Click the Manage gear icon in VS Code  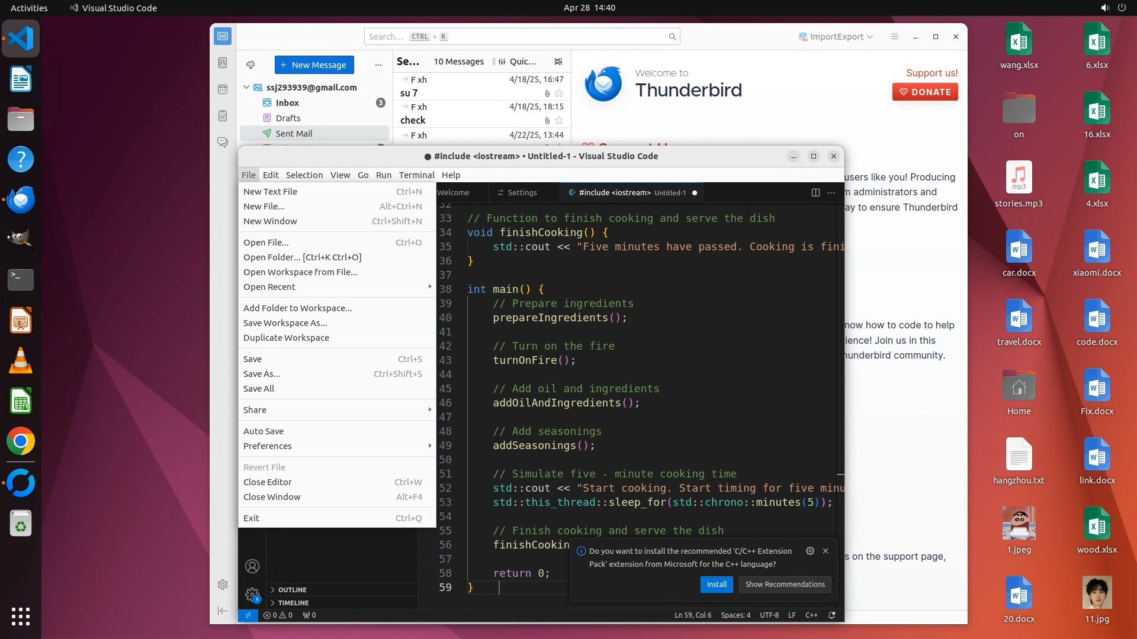(252, 594)
